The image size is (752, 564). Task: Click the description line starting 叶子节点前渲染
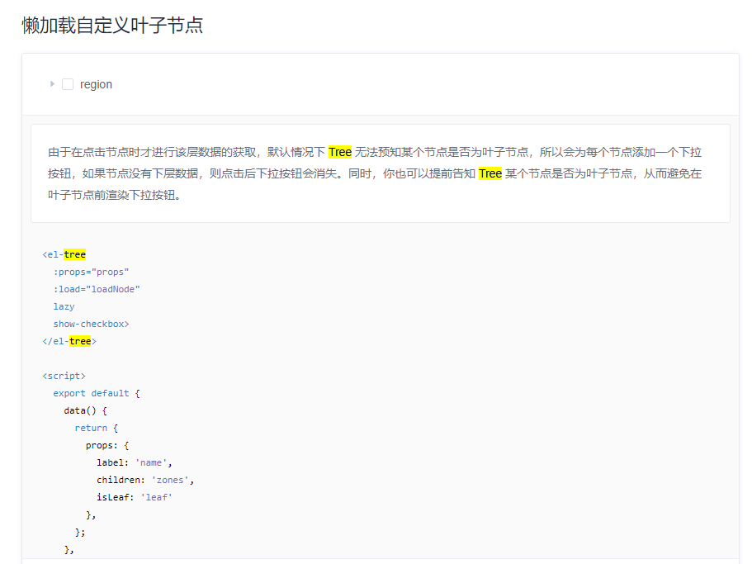(x=114, y=195)
